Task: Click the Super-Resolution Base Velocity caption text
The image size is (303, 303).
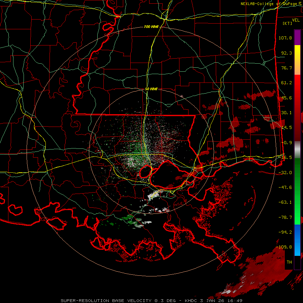Action: click(151, 301)
